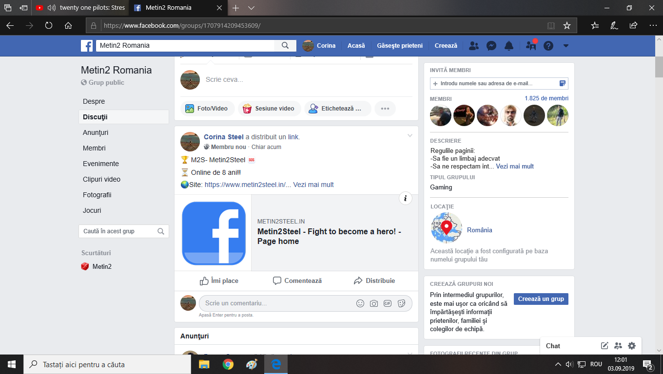Image resolution: width=663 pixels, height=374 pixels.
Task: Open Chrome from the taskbar
Action: (228, 364)
